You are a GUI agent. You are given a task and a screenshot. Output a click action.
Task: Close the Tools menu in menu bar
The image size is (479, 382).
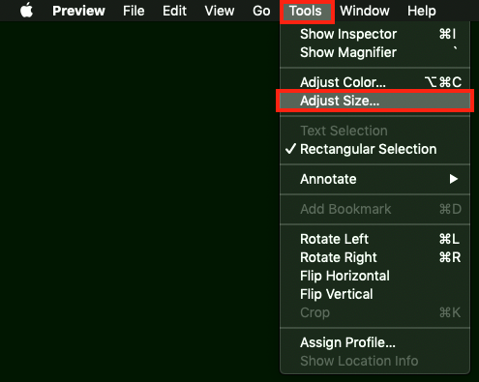pyautogui.click(x=306, y=11)
